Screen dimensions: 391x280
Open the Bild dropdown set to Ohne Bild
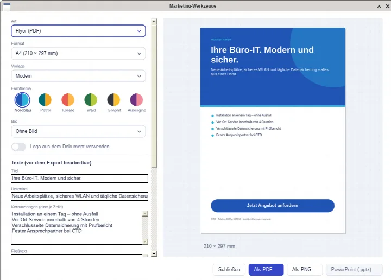[78, 131]
